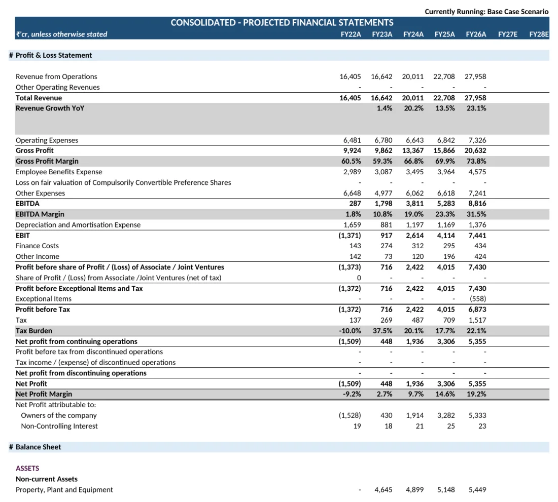This screenshot has height=502, width=558.
Task: Select the purple 'ASSETS' heading
Action: [x=27, y=468]
